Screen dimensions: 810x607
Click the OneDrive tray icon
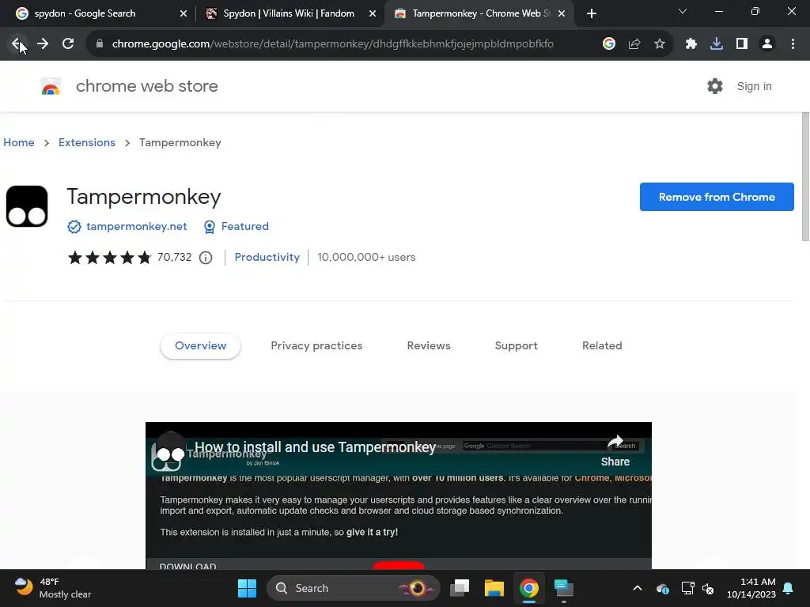(663, 588)
